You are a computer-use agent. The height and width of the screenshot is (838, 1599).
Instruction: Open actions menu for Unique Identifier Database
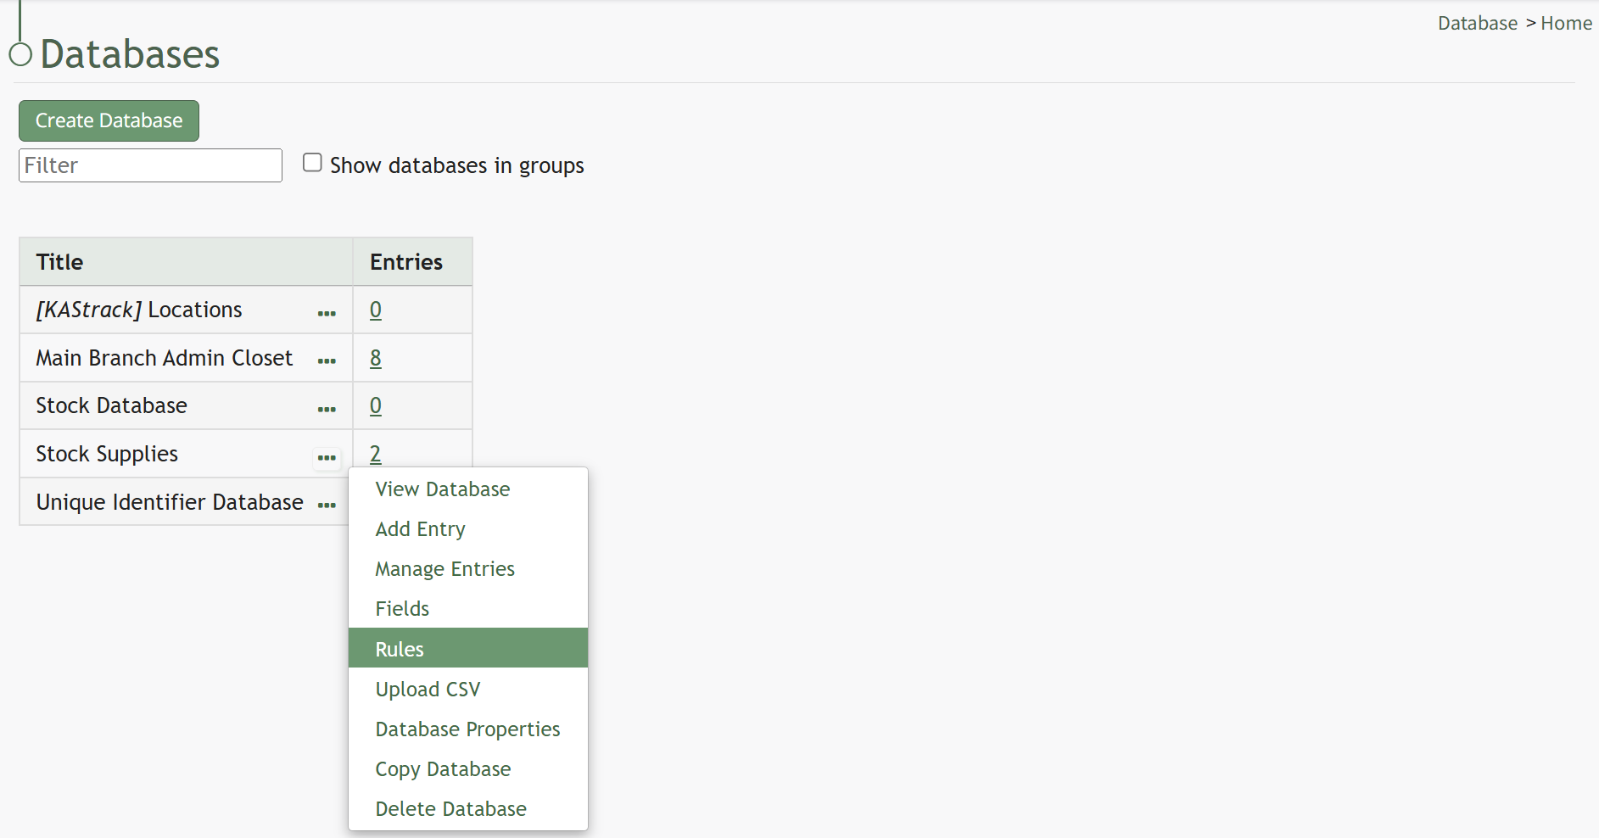(327, 506)
